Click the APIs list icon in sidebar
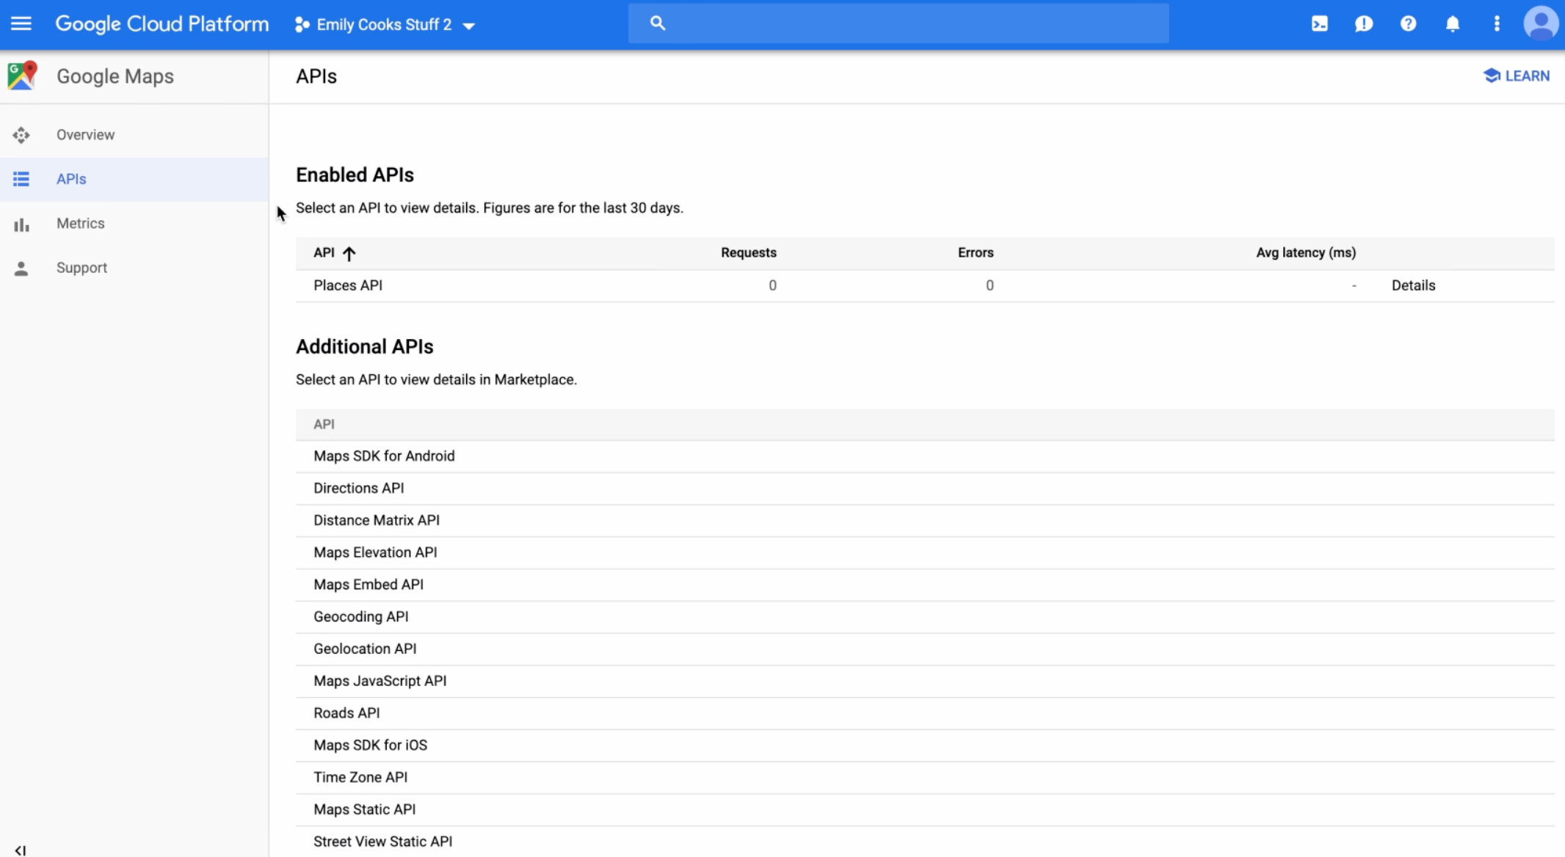1565x857 pixels. (21, 179)
